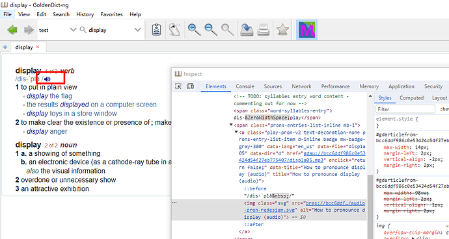Click the normal size magnifier icon
449x239 pixels.
[x=227, y=30]
